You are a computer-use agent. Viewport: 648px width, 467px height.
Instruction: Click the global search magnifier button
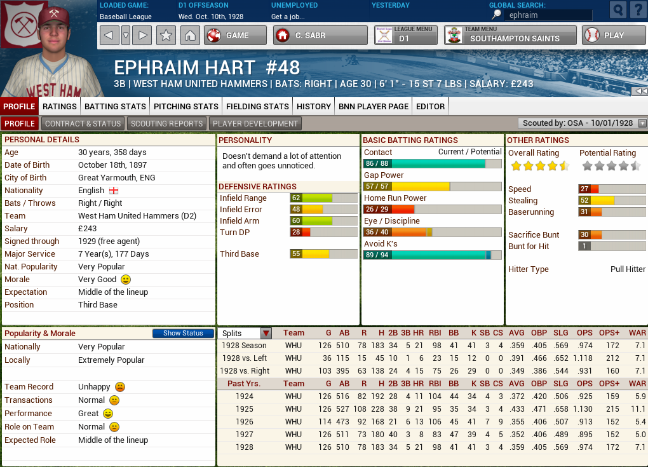click(x=618, y=10)
